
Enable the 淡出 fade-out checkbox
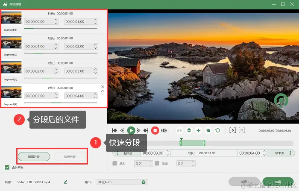(157, 163)
